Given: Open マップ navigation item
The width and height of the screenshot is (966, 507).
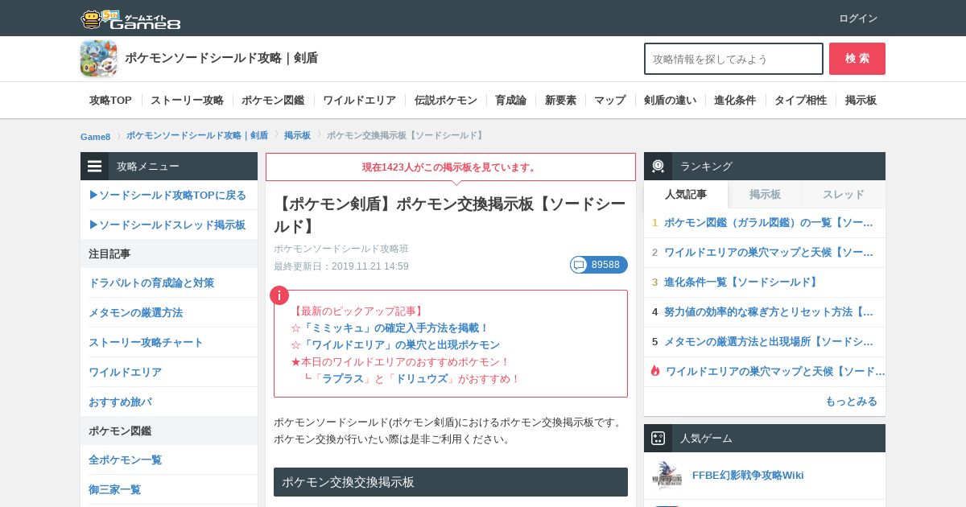Looking at the screenshot, I should 609,101.
